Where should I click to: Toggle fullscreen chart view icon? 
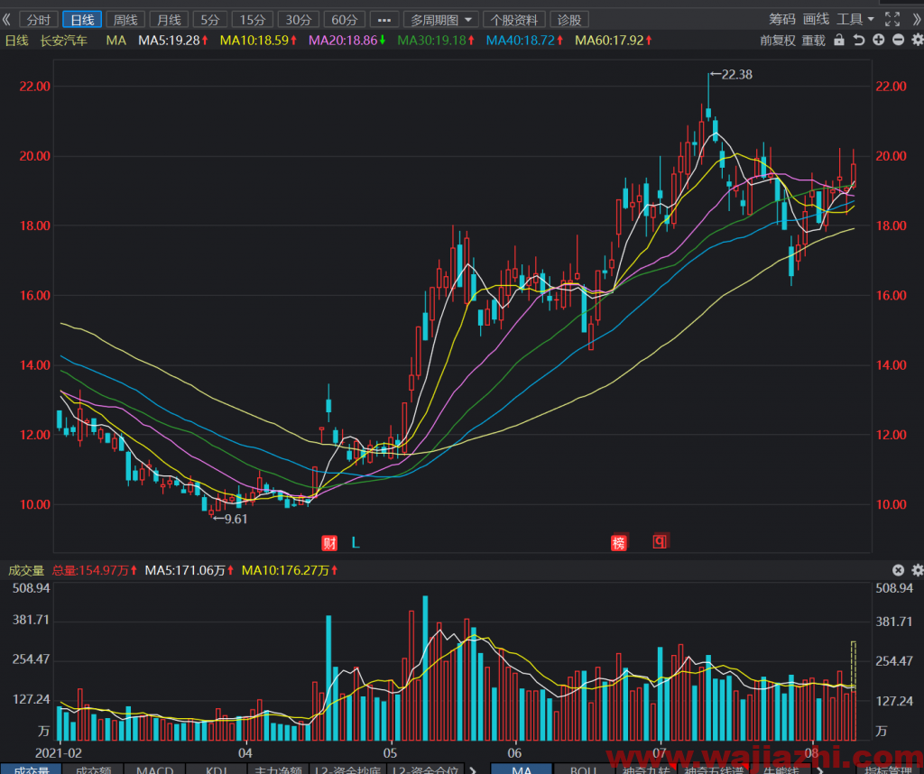tap(892, 20)
